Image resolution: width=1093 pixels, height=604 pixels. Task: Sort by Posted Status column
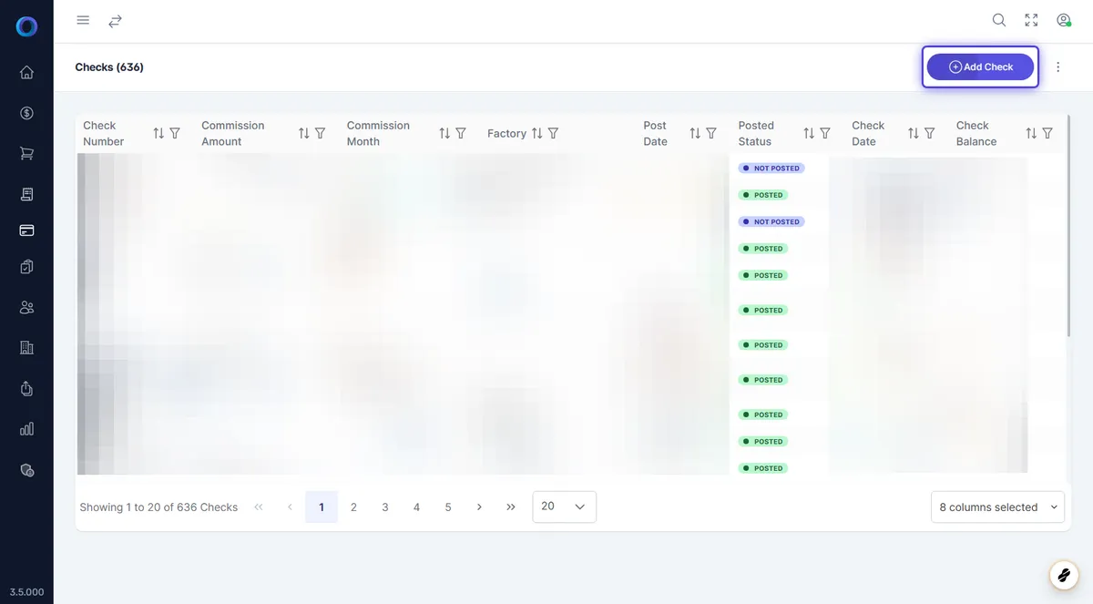809,133
